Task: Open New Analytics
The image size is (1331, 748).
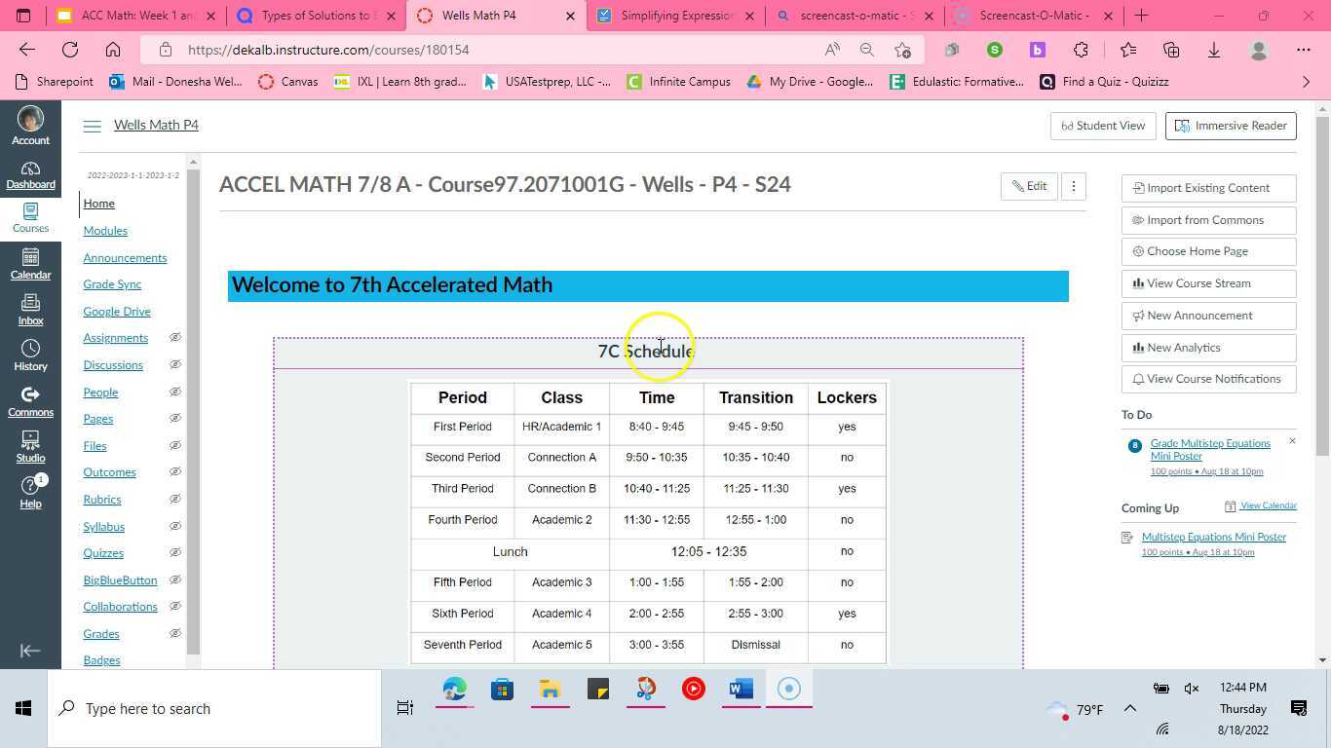Action: point(1208,348)
